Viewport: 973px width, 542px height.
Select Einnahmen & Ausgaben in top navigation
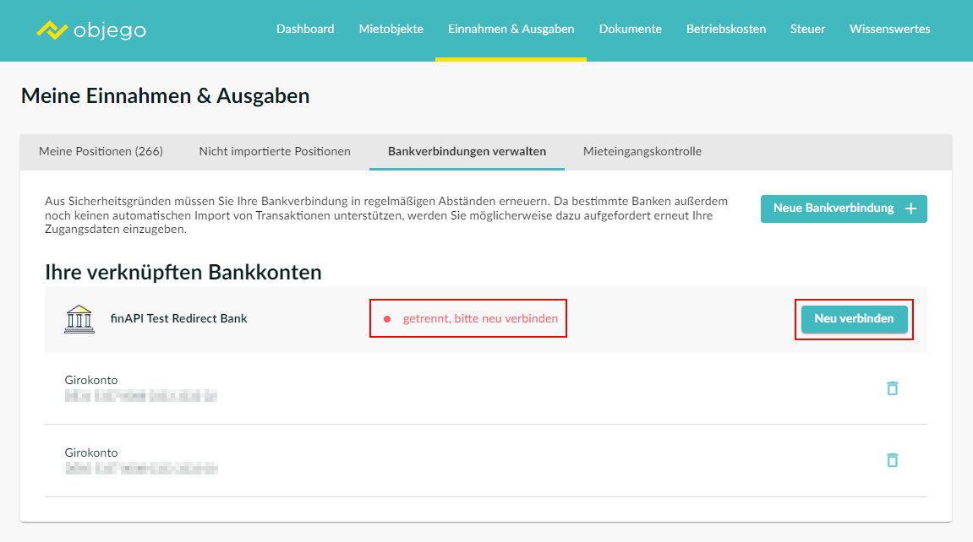pos(511,29)
